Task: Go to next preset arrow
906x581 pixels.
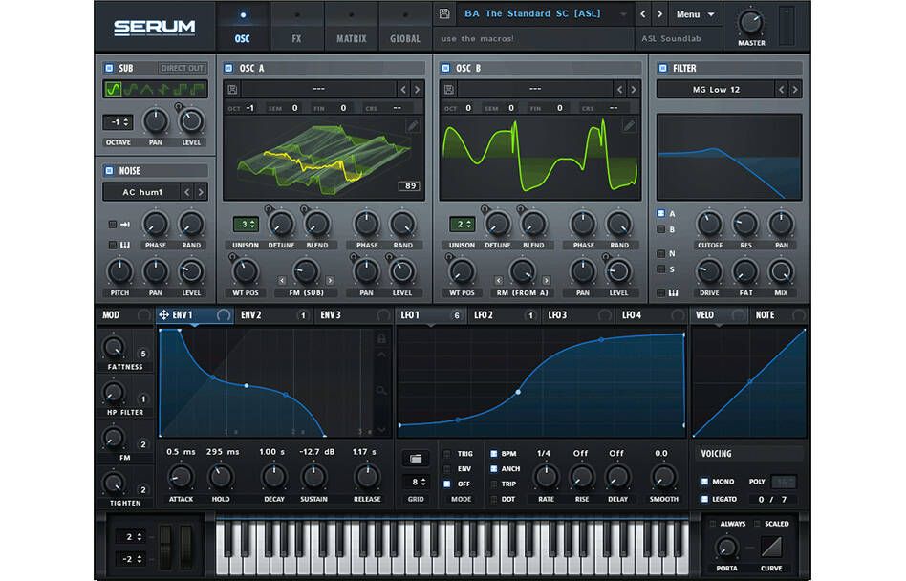Action: coord(659,14)
